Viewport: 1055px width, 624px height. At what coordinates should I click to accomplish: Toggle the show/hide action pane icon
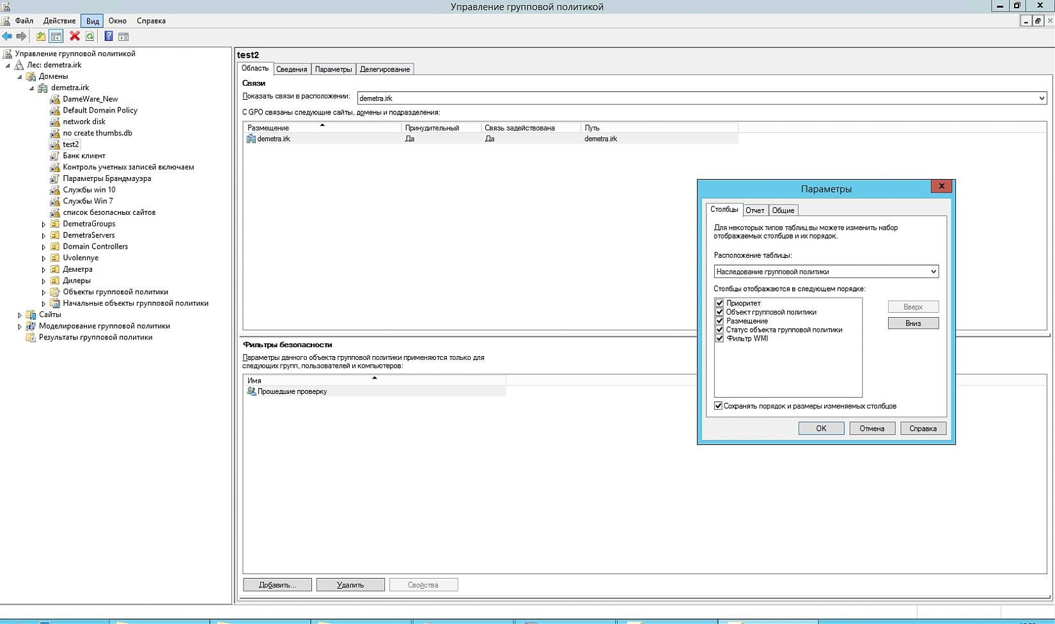(x=124, y=36)
